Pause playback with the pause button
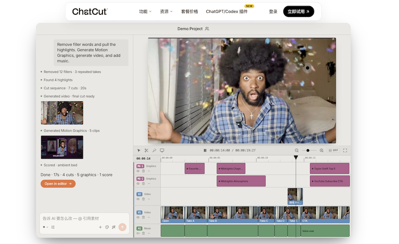The image size is (399, 244). click(x=205, y=150)
